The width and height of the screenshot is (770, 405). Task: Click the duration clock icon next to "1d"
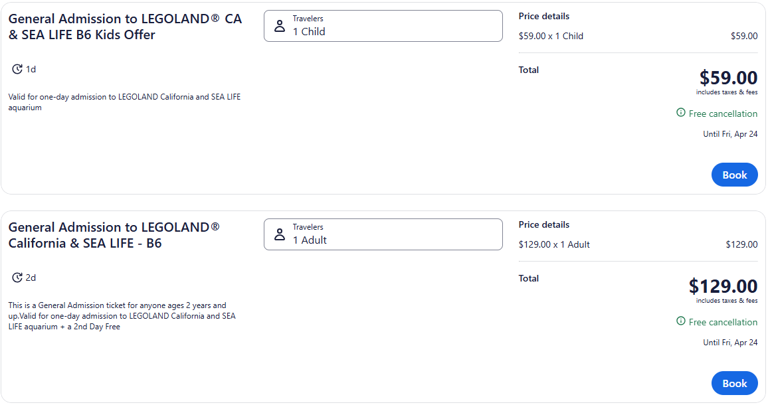(x=17, y=69)
